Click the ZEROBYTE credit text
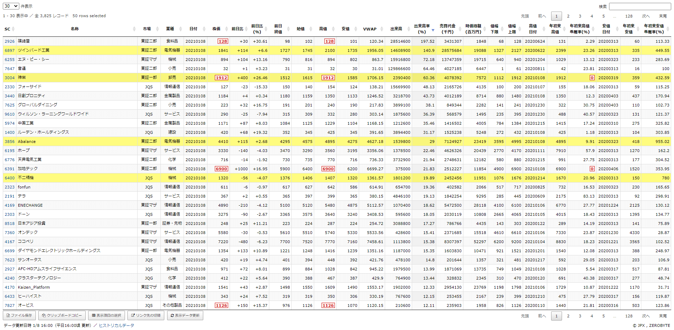Image resolution: width=674 pixels, height=330 pixels. pos(660,325)
